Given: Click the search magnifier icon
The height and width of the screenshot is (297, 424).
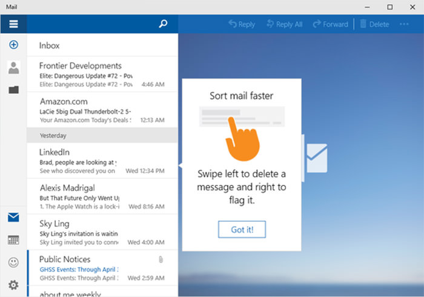Looking at the screenshot, I should pos(162,24).
